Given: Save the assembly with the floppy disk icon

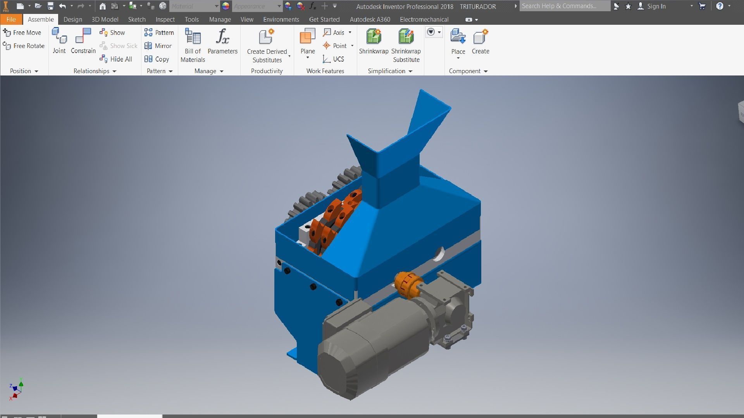Looking at the screenshot, I should [50, 6].
